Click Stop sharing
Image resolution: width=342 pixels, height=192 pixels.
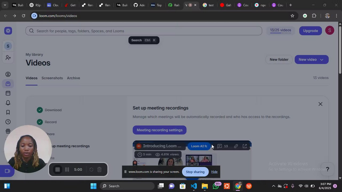[195, 172]
